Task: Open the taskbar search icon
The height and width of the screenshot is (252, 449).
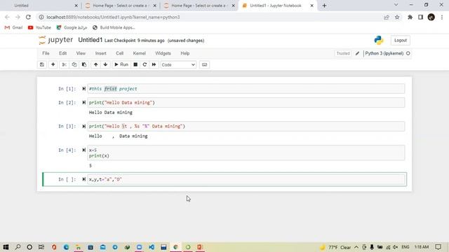Action: [18, 247]
